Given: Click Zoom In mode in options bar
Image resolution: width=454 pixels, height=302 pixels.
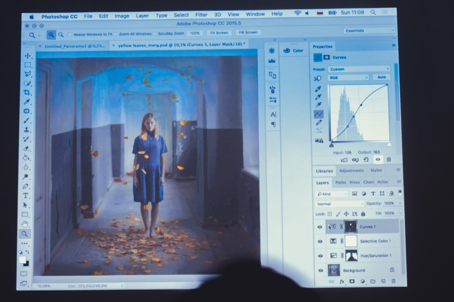Looking at the screenshot, I should tap(51, 35).
